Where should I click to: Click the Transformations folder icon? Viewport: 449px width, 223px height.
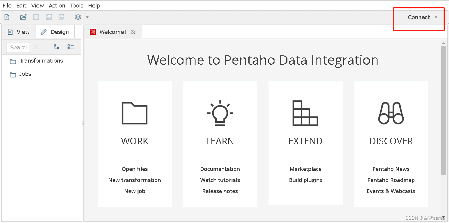pos(13,62)
